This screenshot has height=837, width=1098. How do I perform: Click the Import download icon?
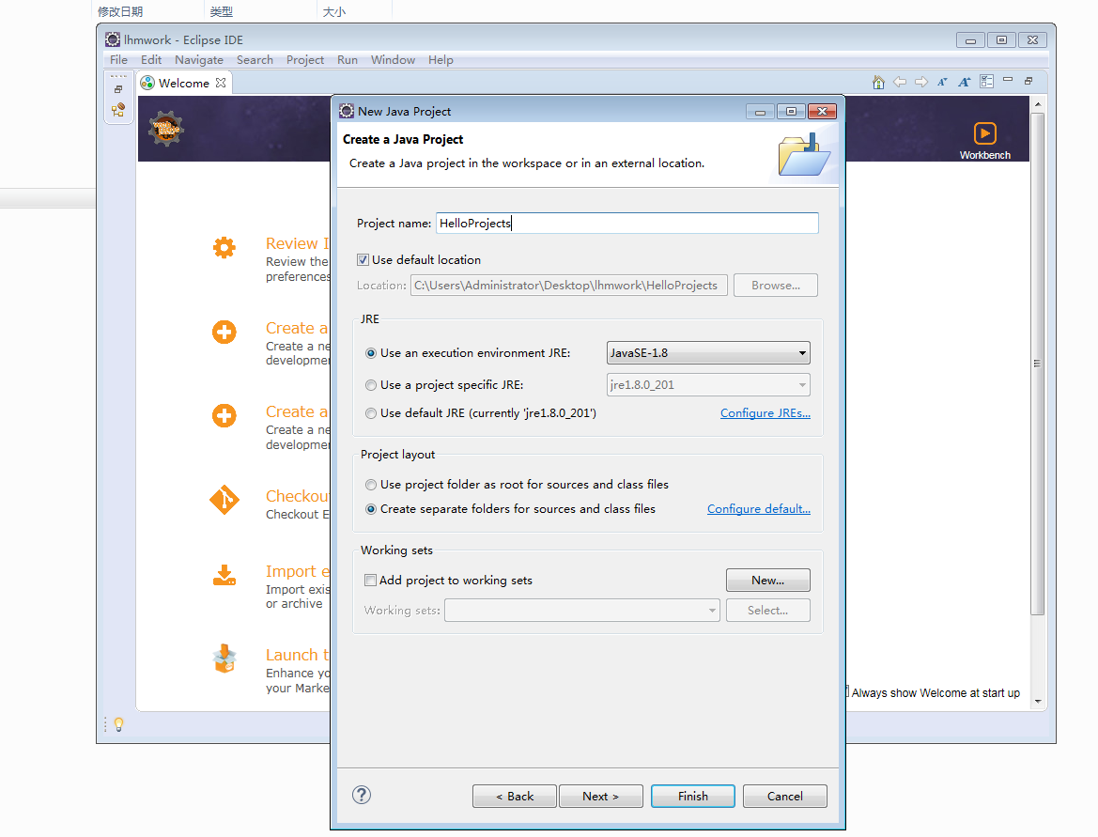point(224,575)
